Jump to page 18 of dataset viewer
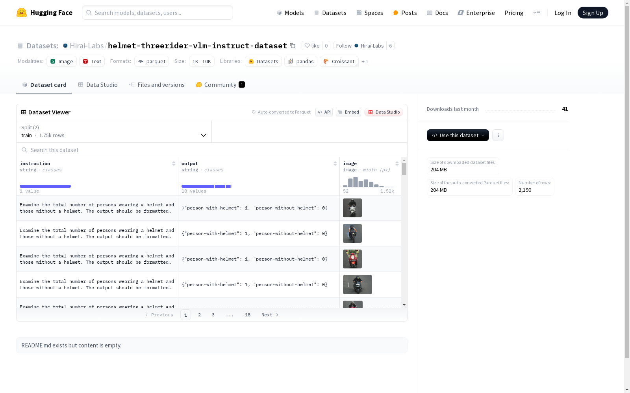This screenshot has height=393, width=630. [248, 315]
